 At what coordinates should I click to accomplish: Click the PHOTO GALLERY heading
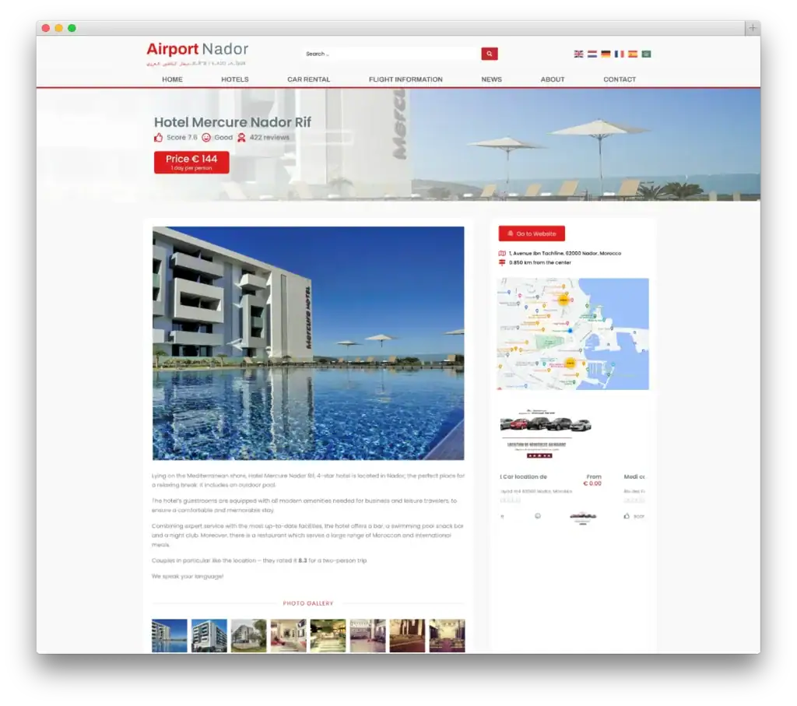click(308, 603)
